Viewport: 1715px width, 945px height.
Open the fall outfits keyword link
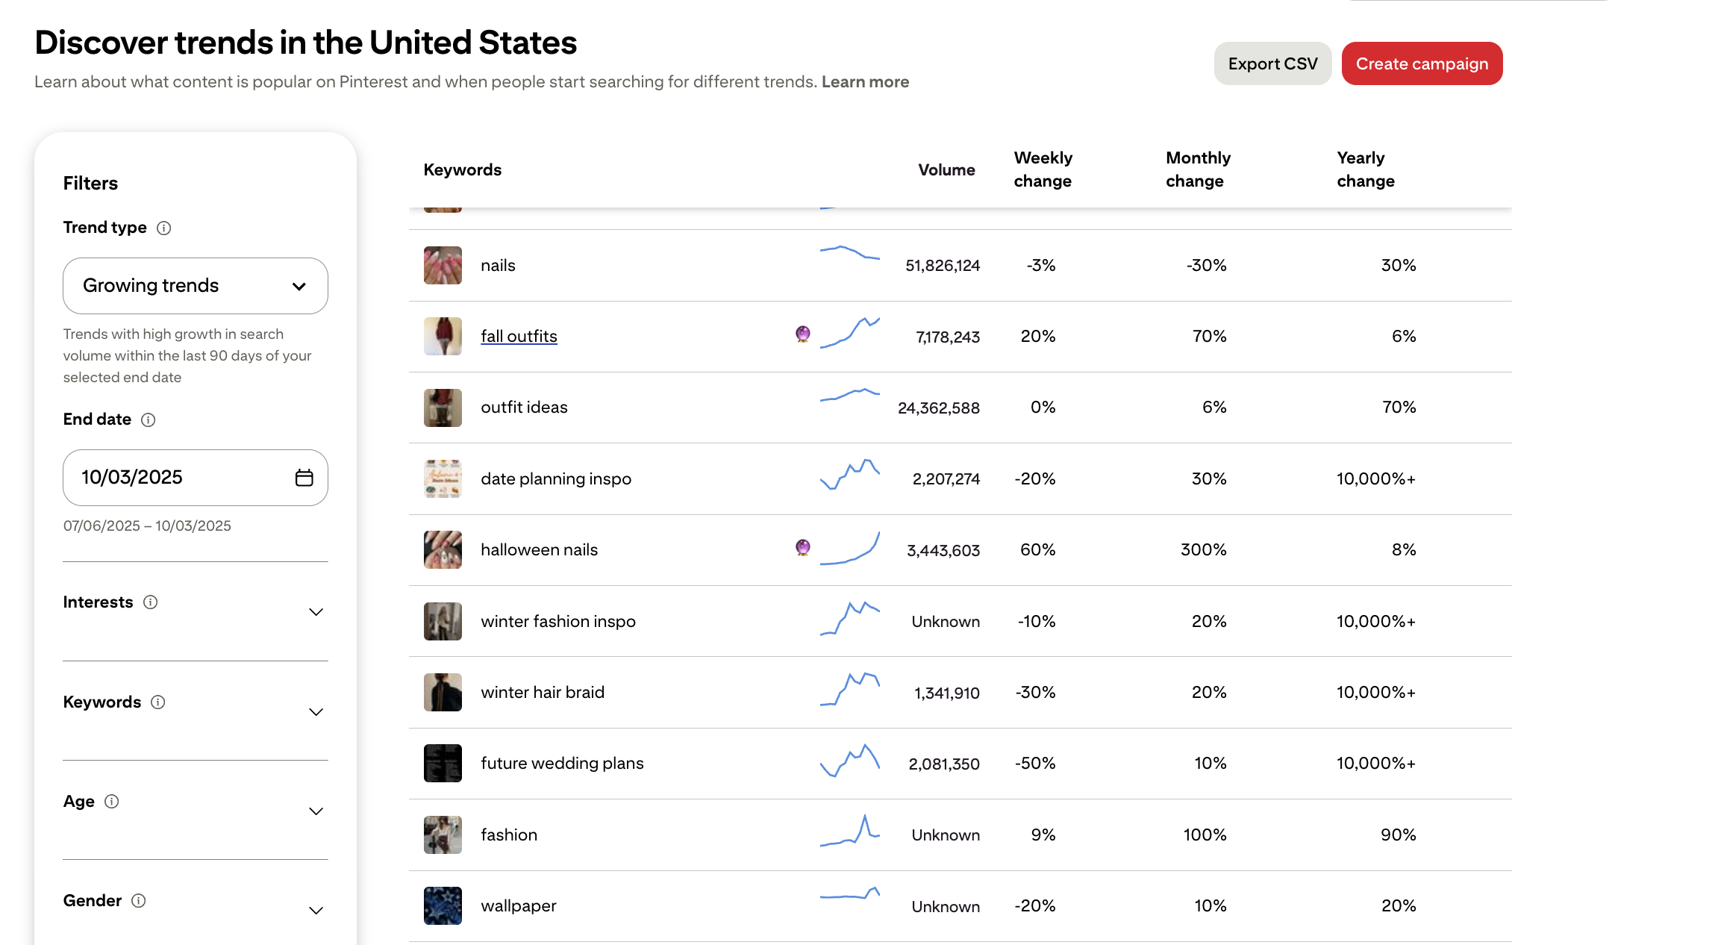pos(519,337)
